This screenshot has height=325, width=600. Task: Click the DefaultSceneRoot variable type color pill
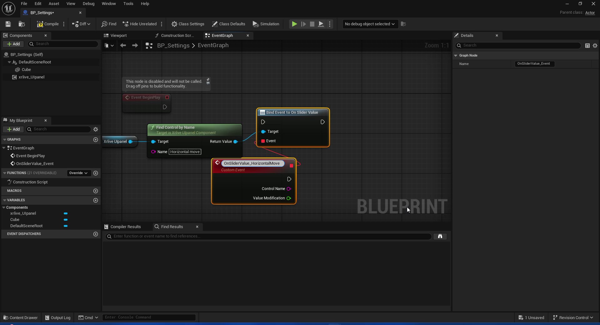(x=66, y=226)
